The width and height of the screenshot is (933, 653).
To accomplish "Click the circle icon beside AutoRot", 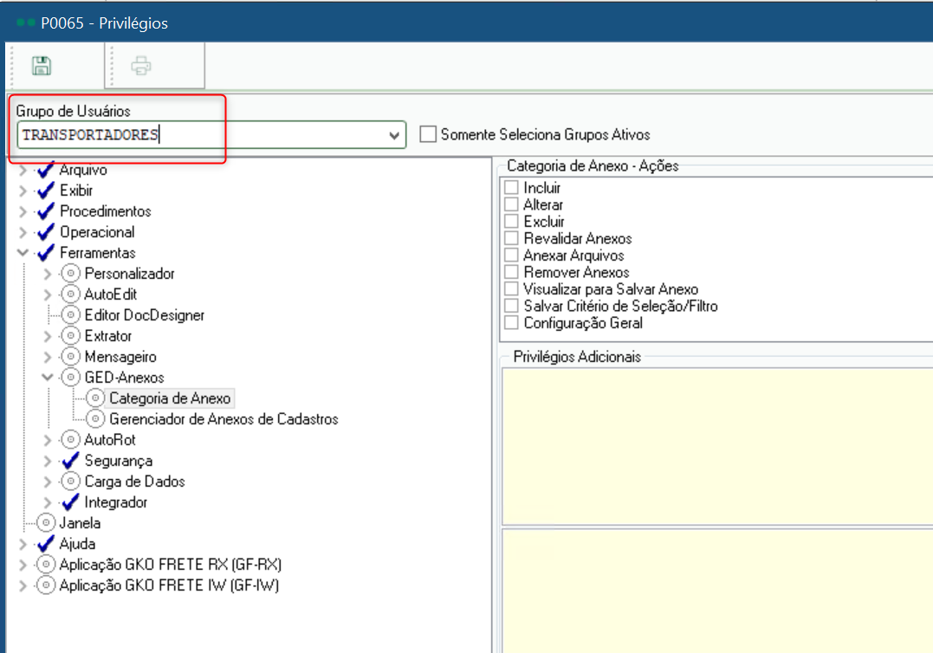I will pos(70,440).
